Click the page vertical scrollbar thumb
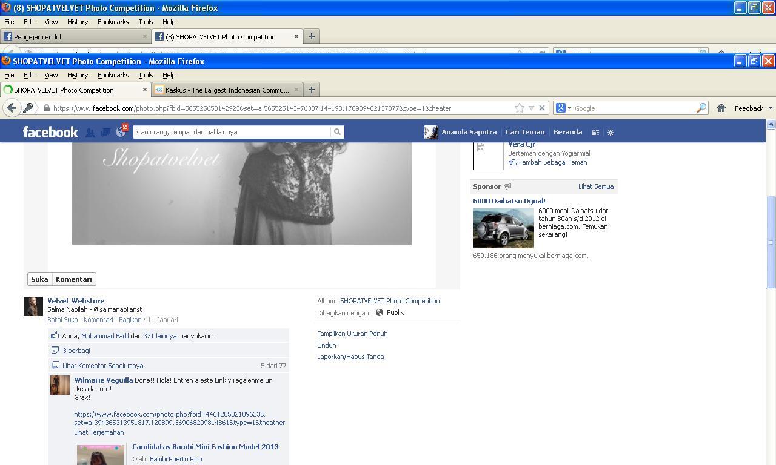 (771, 242)
